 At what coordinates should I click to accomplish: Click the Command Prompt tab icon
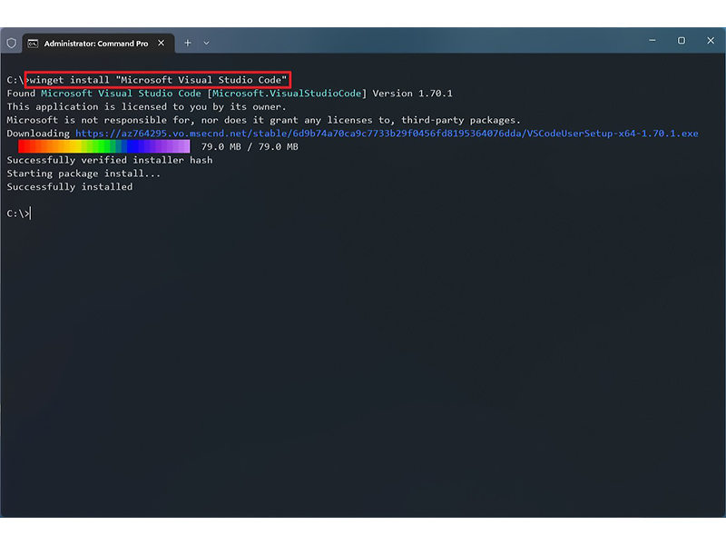tap(33, 44)
